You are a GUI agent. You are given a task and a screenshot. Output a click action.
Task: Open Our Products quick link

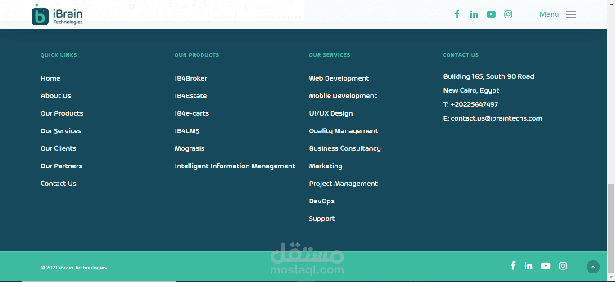(x=62, y=113)
